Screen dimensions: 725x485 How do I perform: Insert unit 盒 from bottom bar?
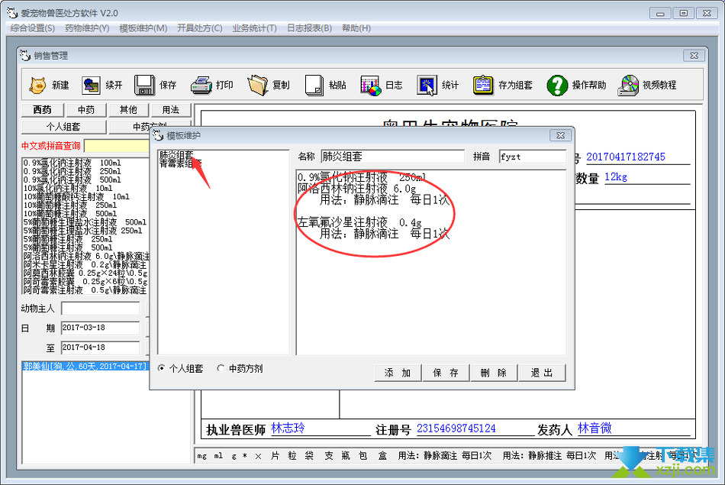tap(382, 456)
